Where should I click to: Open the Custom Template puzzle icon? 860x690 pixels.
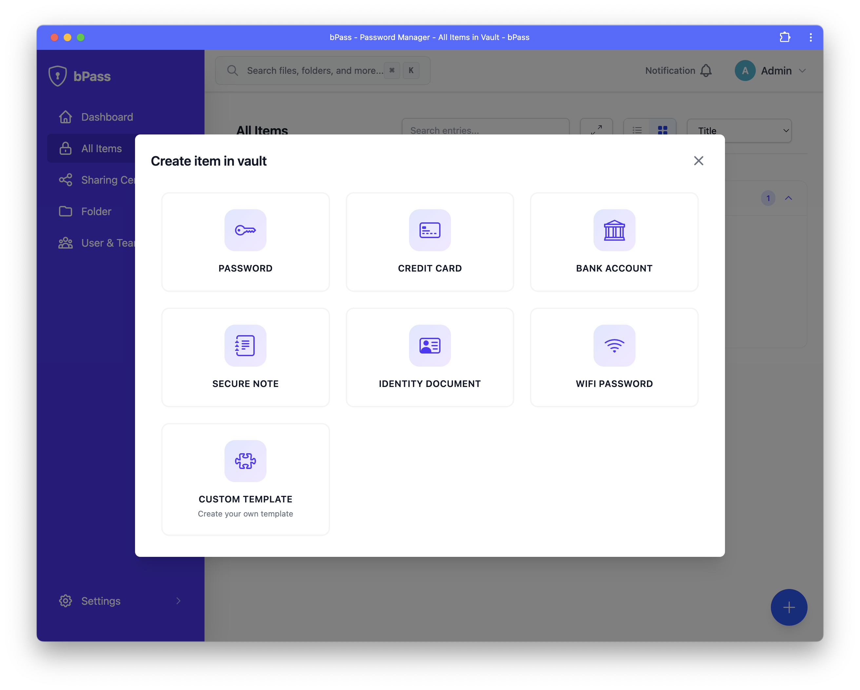tap(245, 461)
